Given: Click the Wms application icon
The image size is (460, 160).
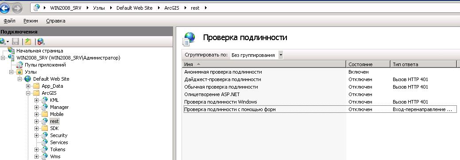Looking at the screenshot, I should 45,156.
